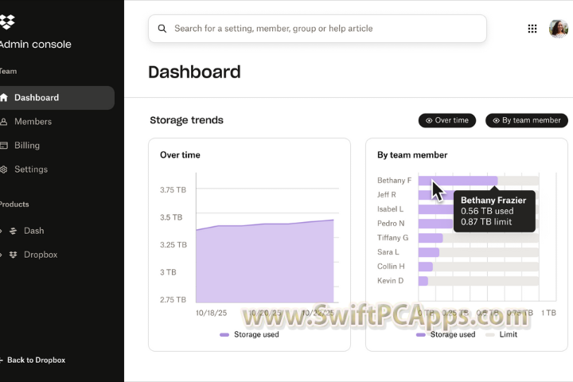573x382 pixels.
Task: Click the 10/18/25 date label
Action: 211,313
